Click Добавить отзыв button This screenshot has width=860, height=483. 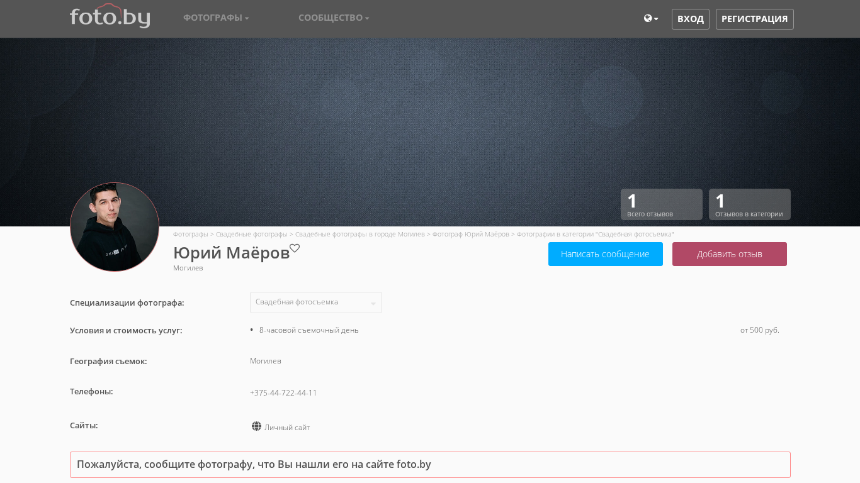click(x=729, y=254)
